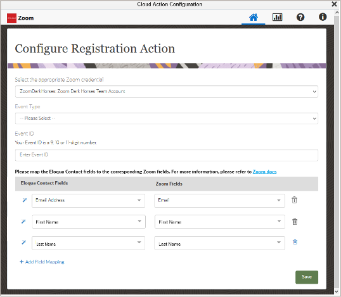Click wand icon beside First Name mapping
Viewport: 341px width, 297px height.
click(x=23, y=222)
